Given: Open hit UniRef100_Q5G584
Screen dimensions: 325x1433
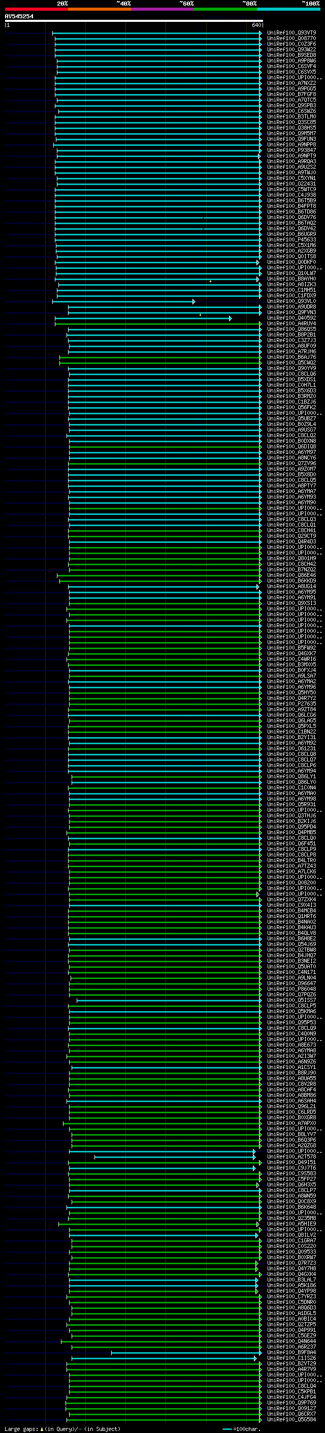Looking at the screenshot, I should coord(291,1419).
